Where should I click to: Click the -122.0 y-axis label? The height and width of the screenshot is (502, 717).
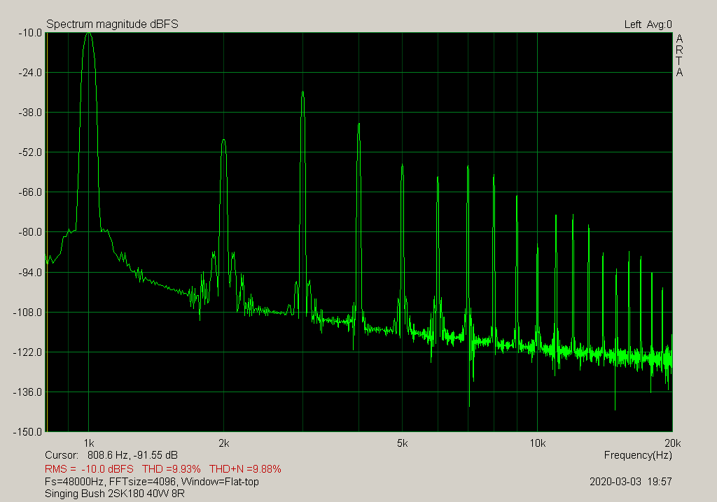[x=28, y=352]
